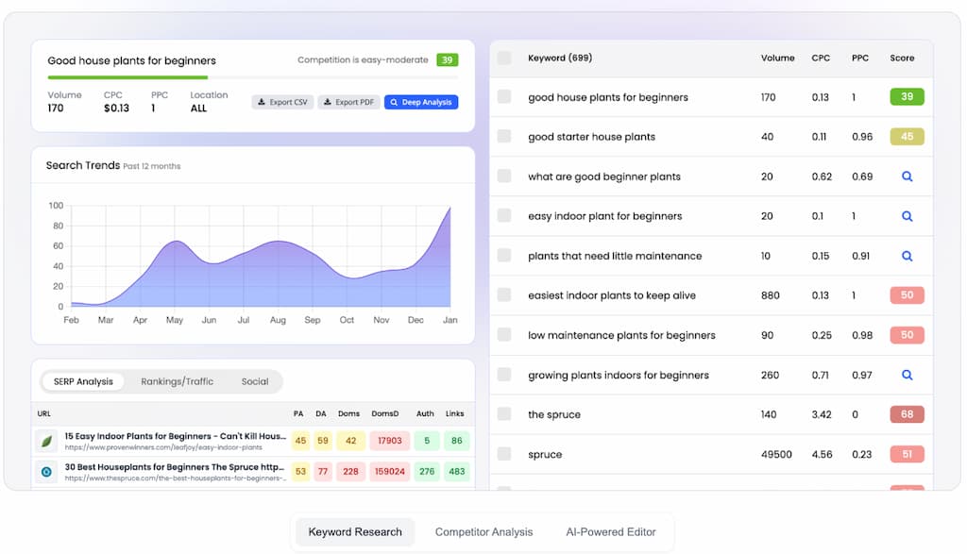
Task: Check the box for 'plants that need little maintenance'
Action: coord(504,255)
